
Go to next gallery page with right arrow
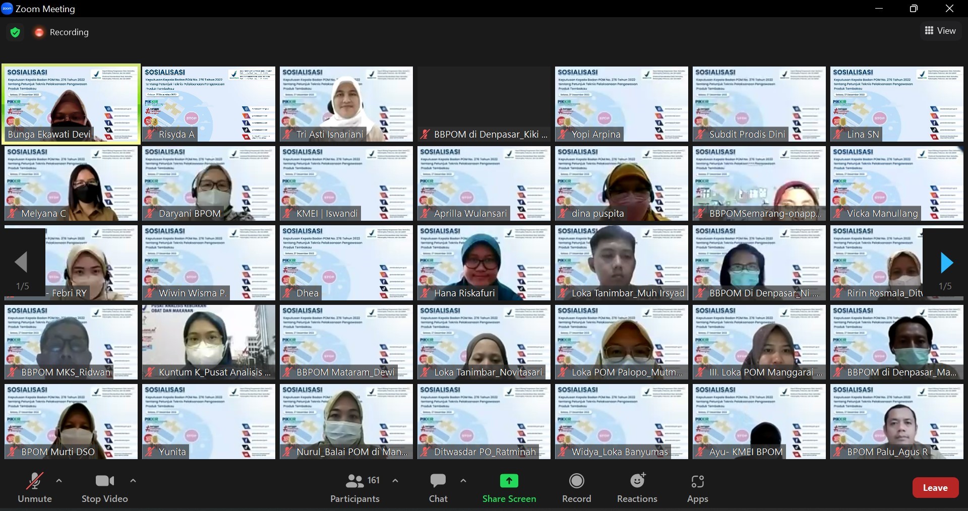click(946, 263)
